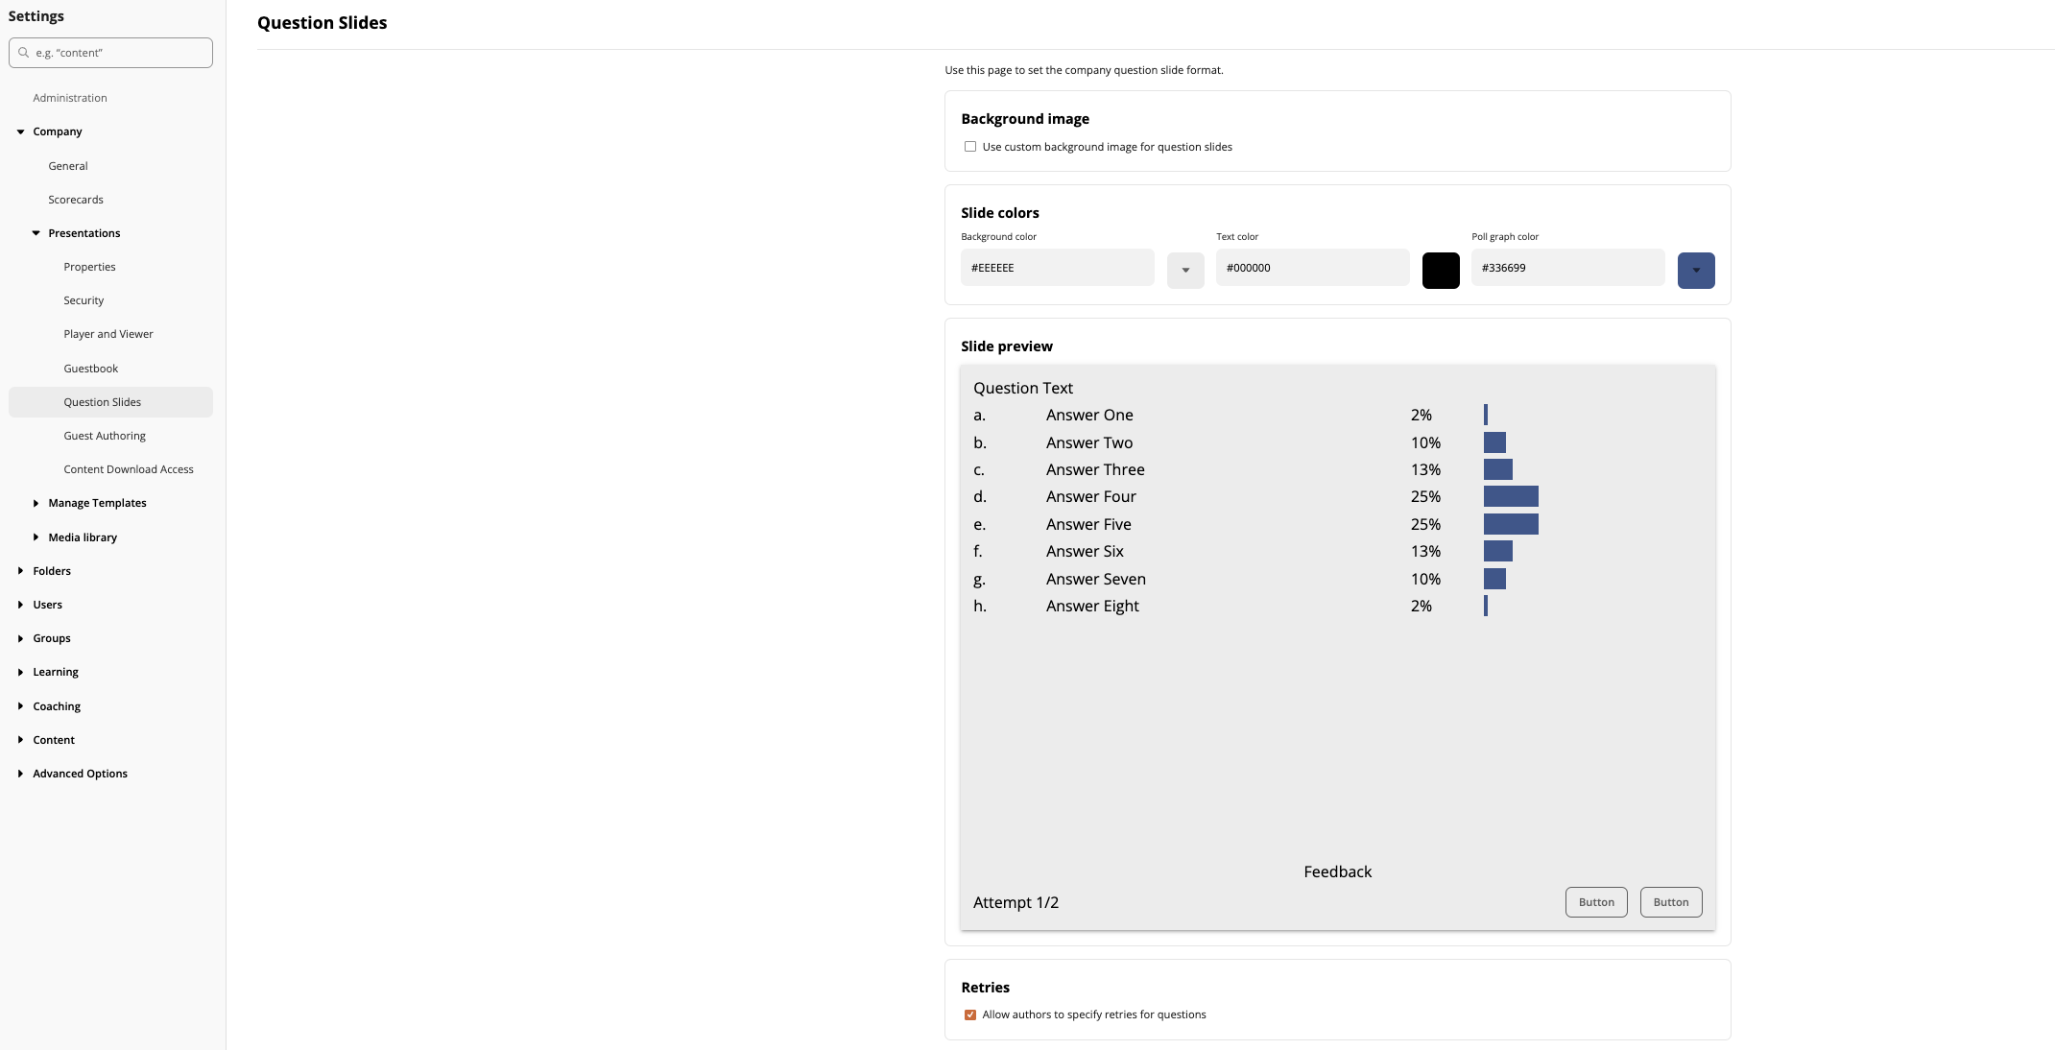The height and width of the screenshot is (1050, 2055).
Task: Expand the Users section arrow
Action: (x=20, y=605)
